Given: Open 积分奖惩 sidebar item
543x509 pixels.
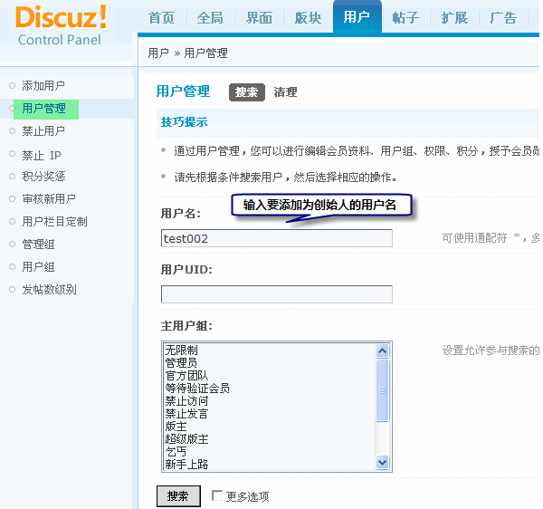Looking at the screenshot, I should (x=43, y=177).
